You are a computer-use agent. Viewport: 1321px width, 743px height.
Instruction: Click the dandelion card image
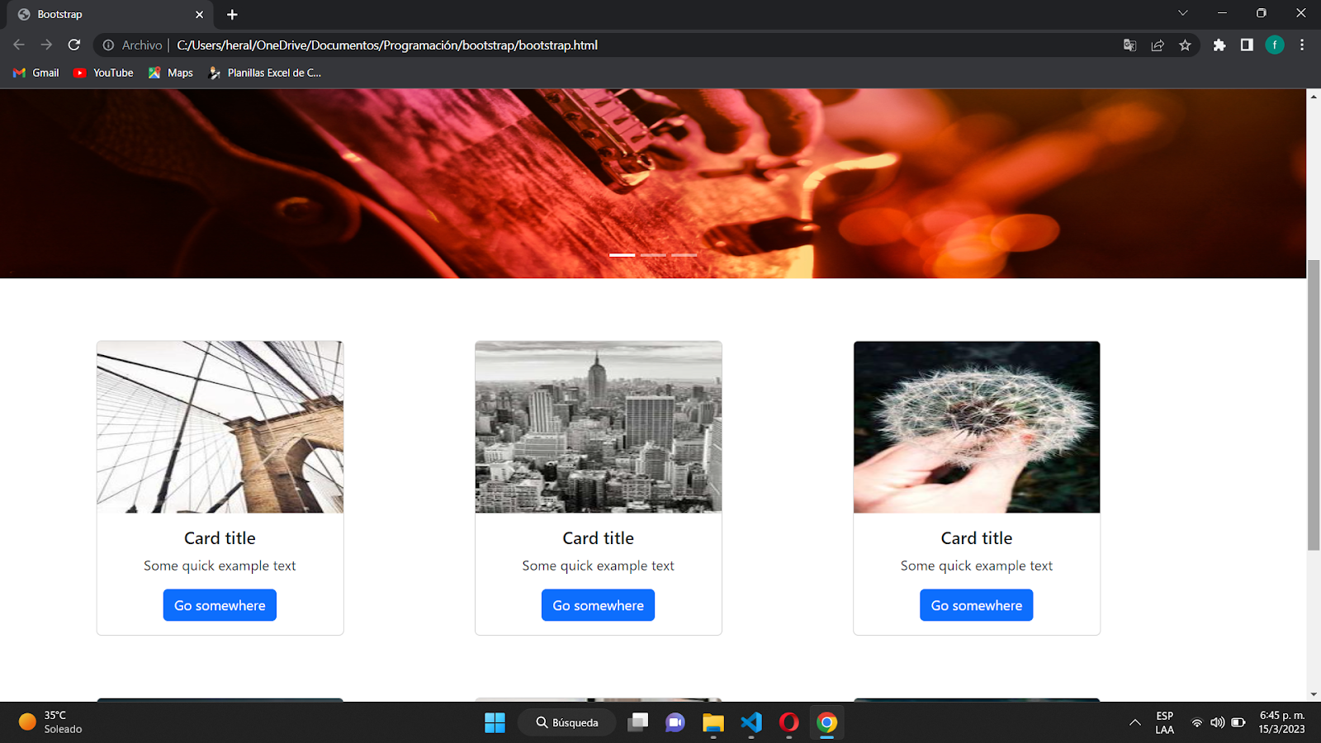click(977, 427)
